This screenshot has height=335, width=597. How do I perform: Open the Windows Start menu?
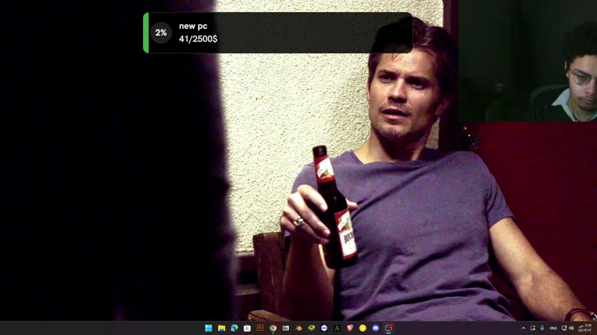208,328
